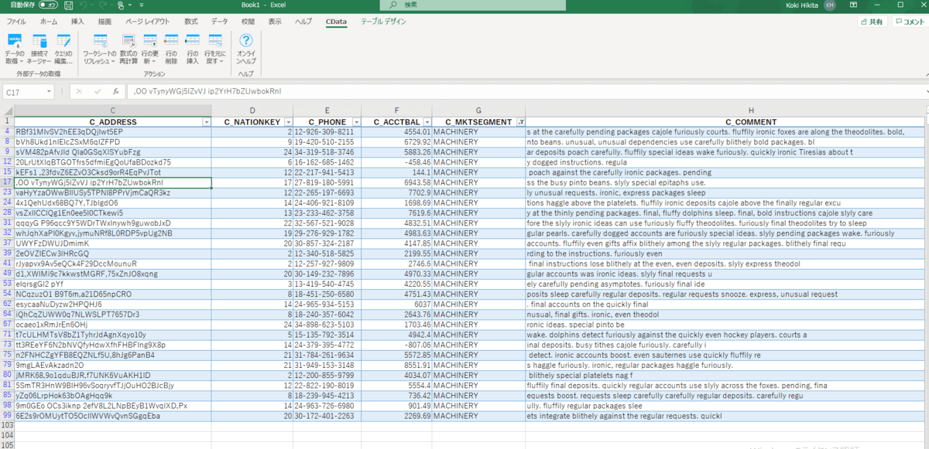Click the insert function fx icon
Image resolution: width=929 pixels, height=449 pixels.
(x=115, y=91)
